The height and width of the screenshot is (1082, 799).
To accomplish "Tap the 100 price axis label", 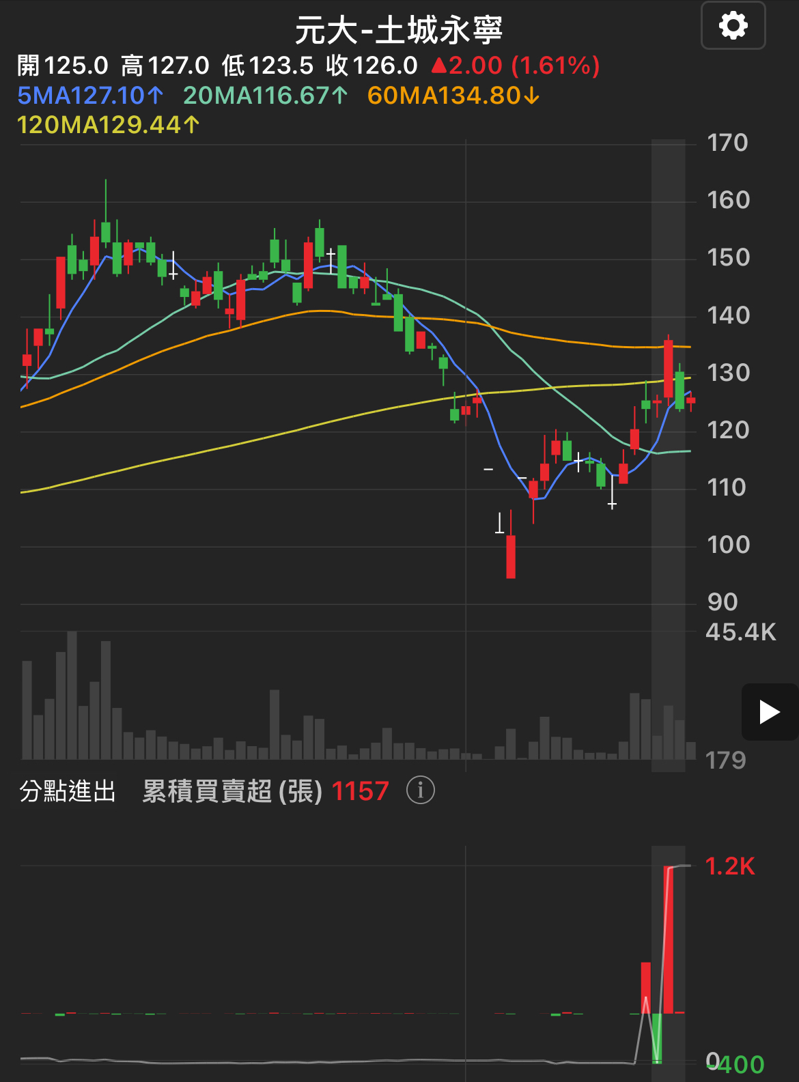I will pyautogui.click(x=728, y=545).
